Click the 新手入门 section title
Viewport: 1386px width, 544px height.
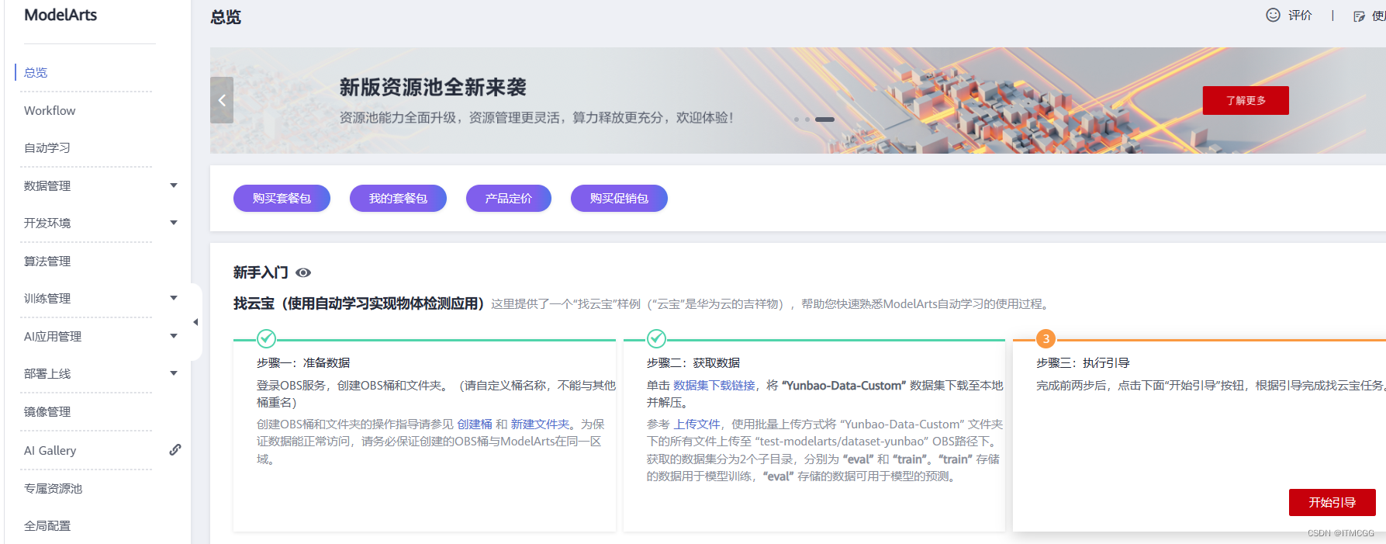coord(261,272)
